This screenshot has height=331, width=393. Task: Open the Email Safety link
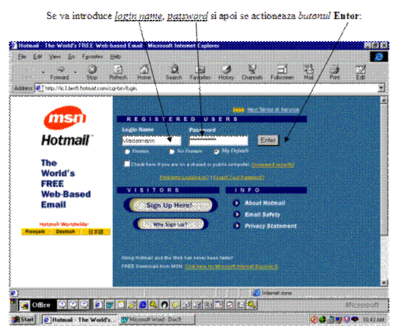(262, 214)
